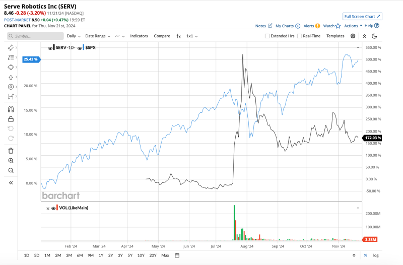
Task: Expand the bottom double-chevron down control
Action: 354,255
